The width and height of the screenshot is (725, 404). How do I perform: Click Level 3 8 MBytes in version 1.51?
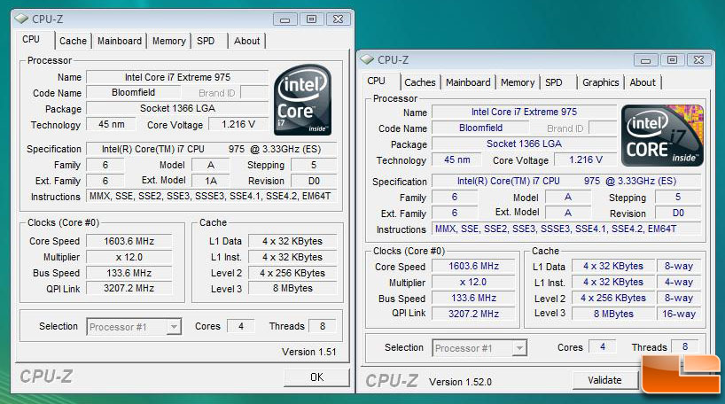(292, 289)
